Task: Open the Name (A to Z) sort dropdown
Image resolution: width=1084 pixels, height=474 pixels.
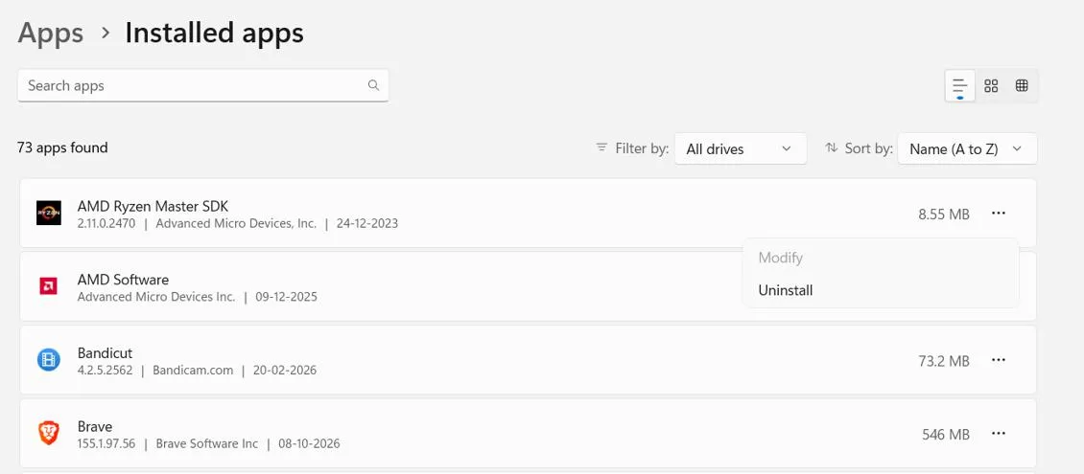Action: 967,148
